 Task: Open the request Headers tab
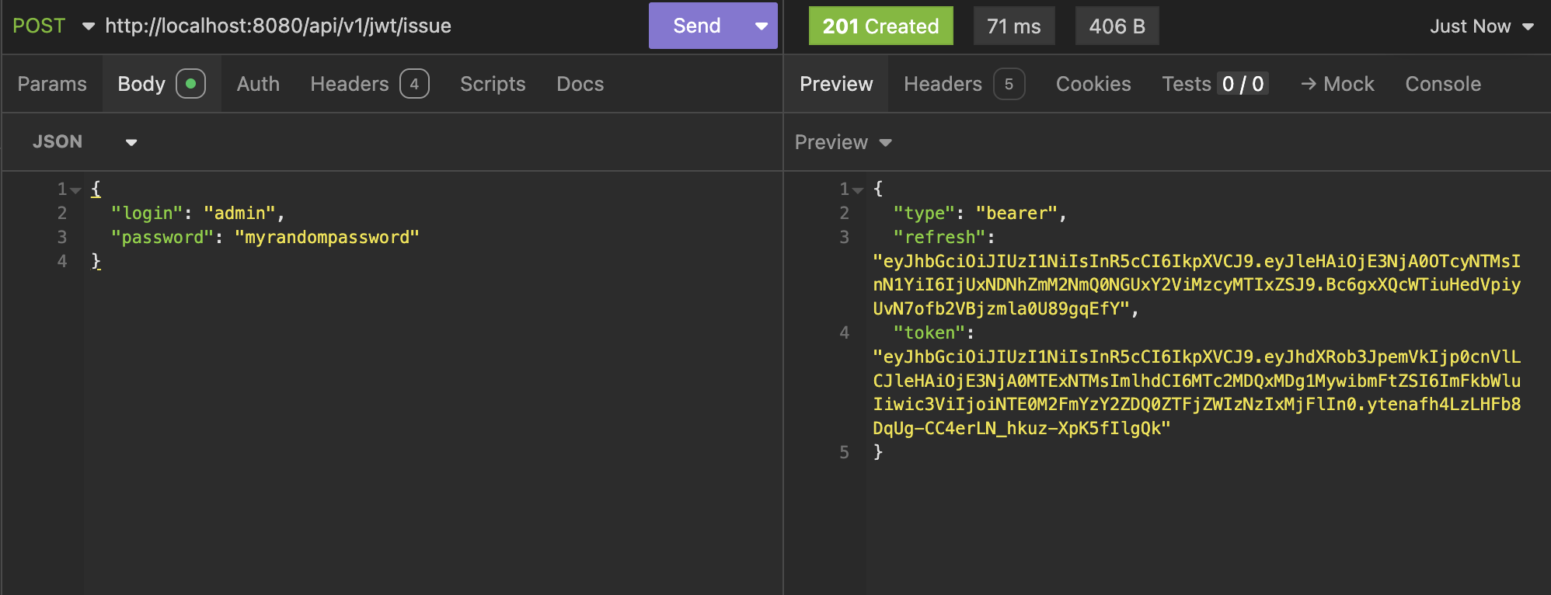tap(368, 84)
